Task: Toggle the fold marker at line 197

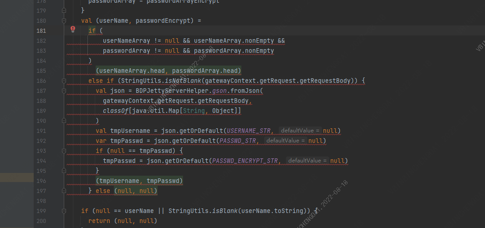Action: pyautogui.click(x=64, y=191)
